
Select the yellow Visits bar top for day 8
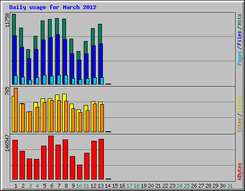pyautogui.click(x=65, y=97)
